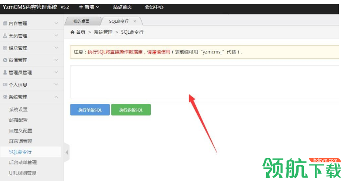Click the 执行多条SQL button
The height and width of the screenshot is (181, 341).
click(x=131, y=110)
